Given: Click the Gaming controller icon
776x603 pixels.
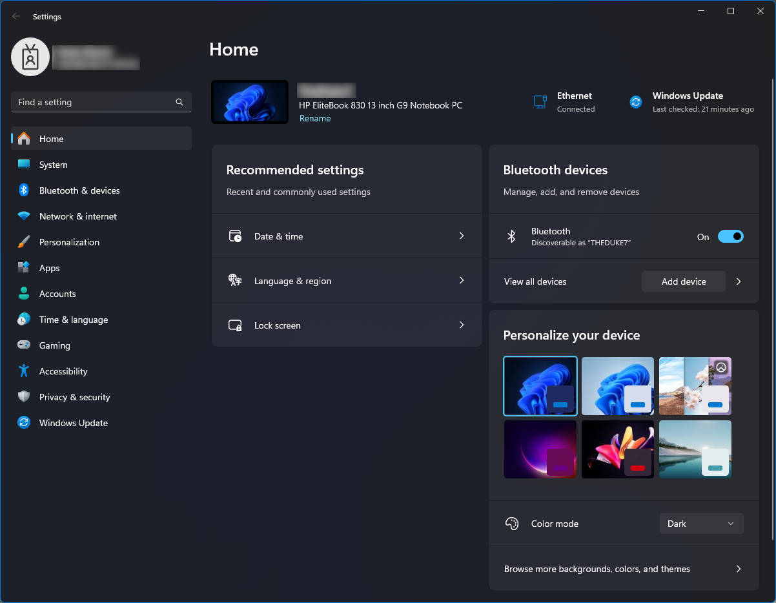Looking at the screenshot, I should (24, 345).
